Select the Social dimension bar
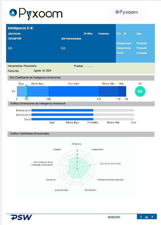161x225 pixels. tap(83, 119)
